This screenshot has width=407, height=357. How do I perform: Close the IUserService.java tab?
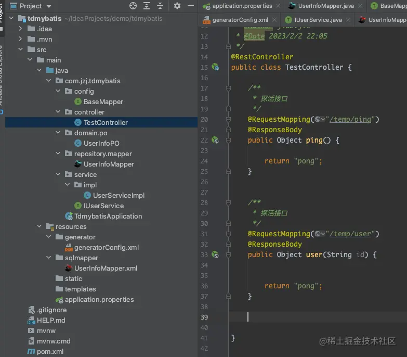[348, 20]
